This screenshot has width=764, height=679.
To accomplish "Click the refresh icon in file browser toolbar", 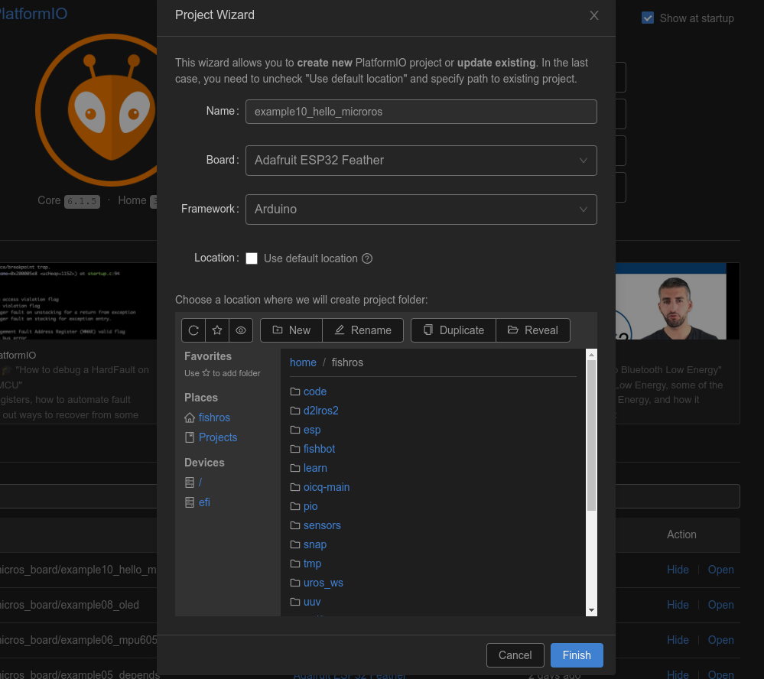I will [193, 330].
